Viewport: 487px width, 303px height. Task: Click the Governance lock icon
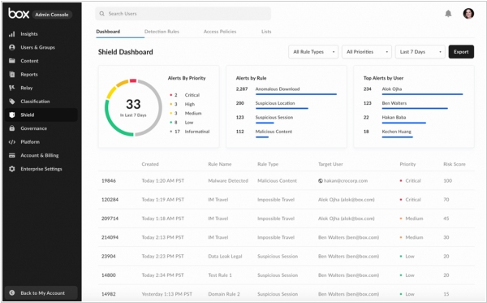(x=12, y=128)
